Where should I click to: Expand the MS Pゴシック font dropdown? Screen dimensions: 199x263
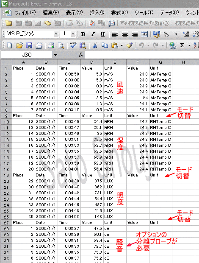coord(56,34)
